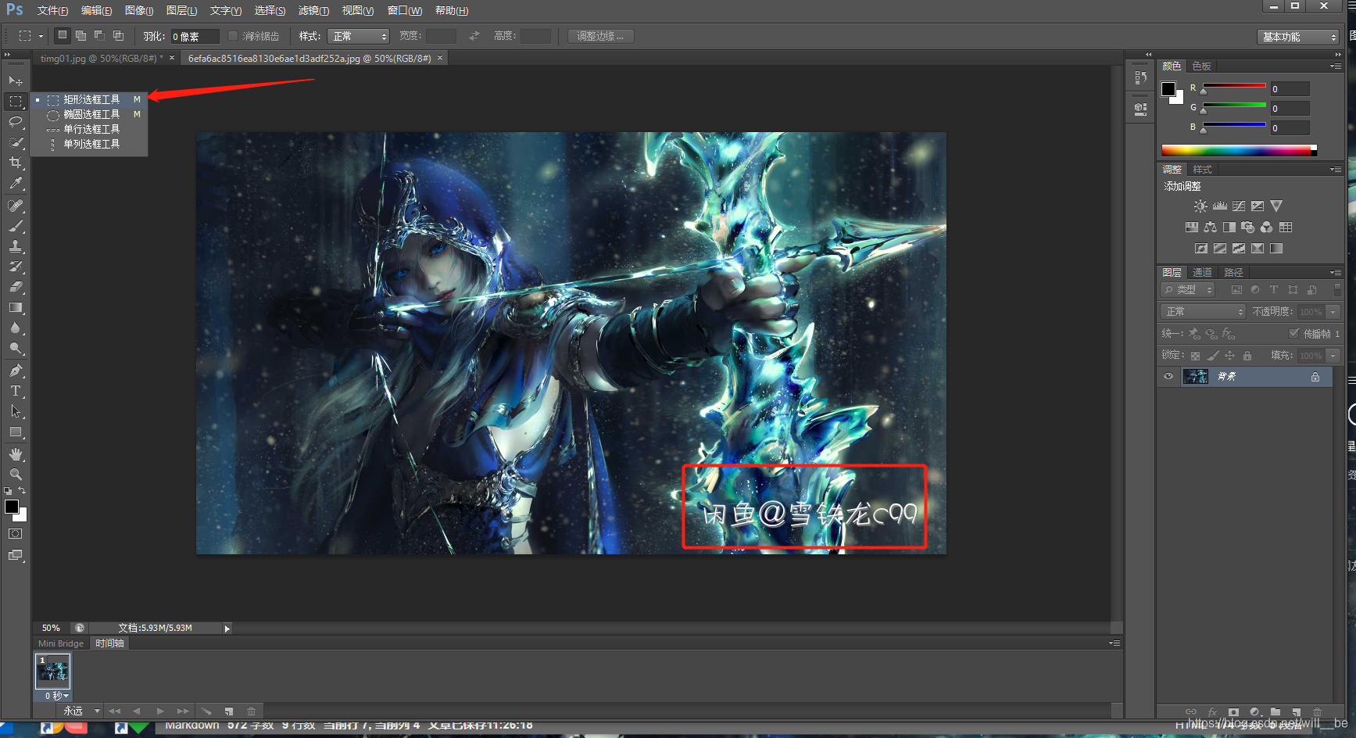The width and height of the screenshot is (1356, 738).
Task: Switch to the Mini Bridge tab
Action: pos(61,643)
